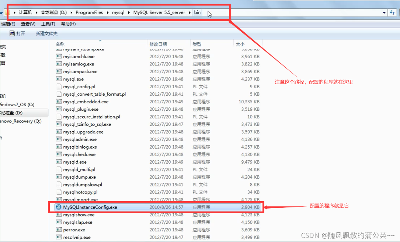Click the mysqlslap.exe application icon
This screenshot has width=400, height=242.
coord(59,222)
